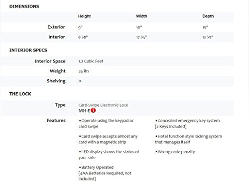This screenshot has width=249, height=186.
Task: Click the Concealed emergency key system feature
Action: pos(187,124)
